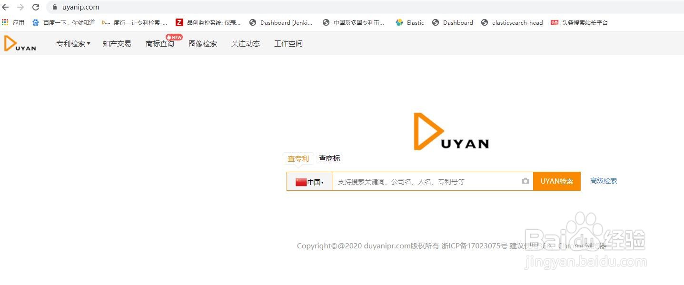The image size is (684, 285).
Task: Click the DUYAN logo in navigation bar
Action: [x=20, y=43]
